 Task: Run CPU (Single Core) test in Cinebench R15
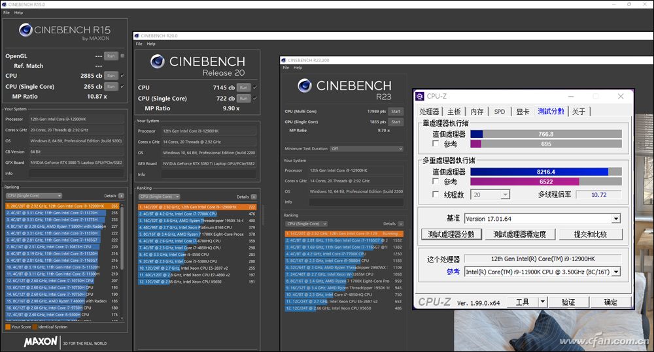coord(111,87)
